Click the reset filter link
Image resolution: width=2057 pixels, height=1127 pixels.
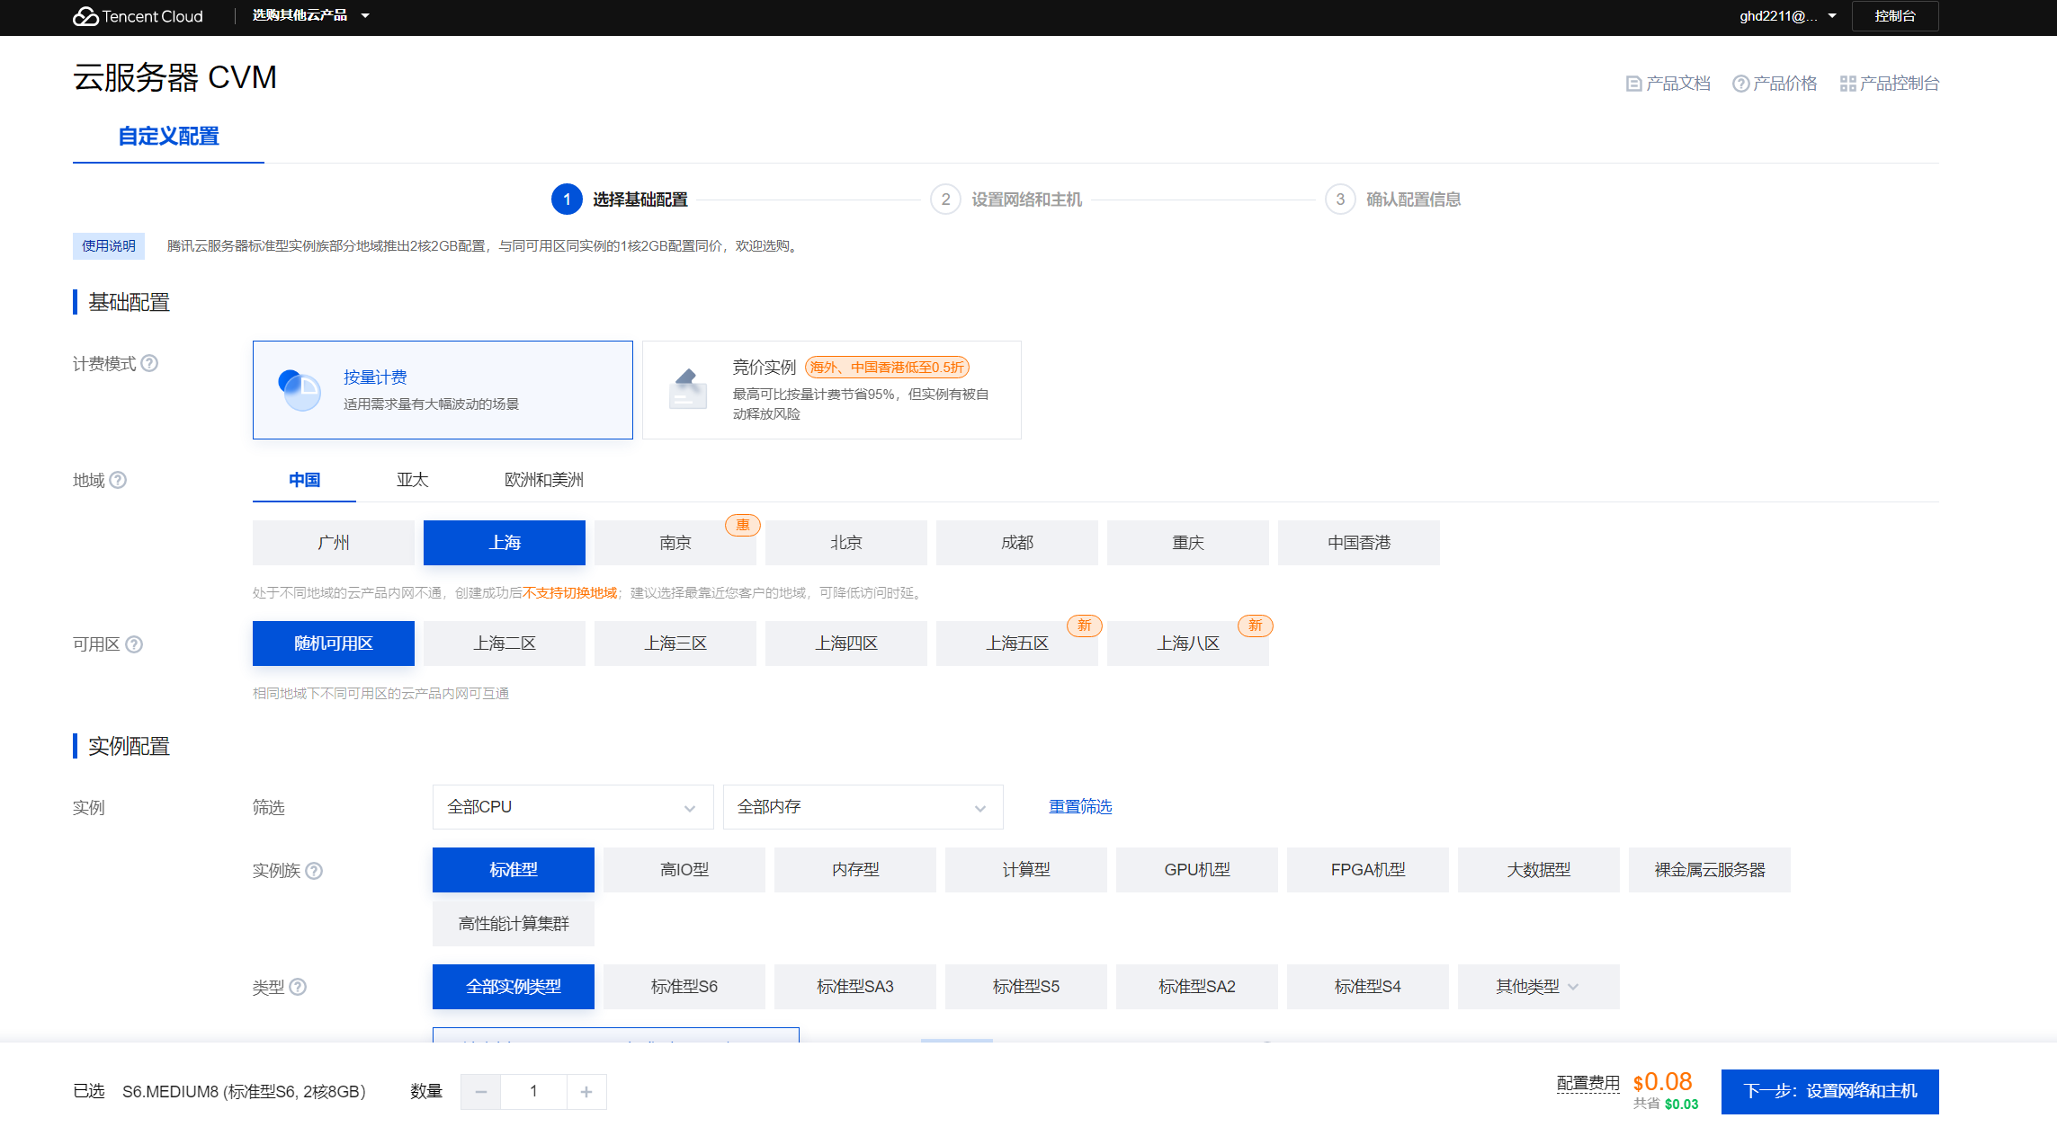tap(1079, 807)
